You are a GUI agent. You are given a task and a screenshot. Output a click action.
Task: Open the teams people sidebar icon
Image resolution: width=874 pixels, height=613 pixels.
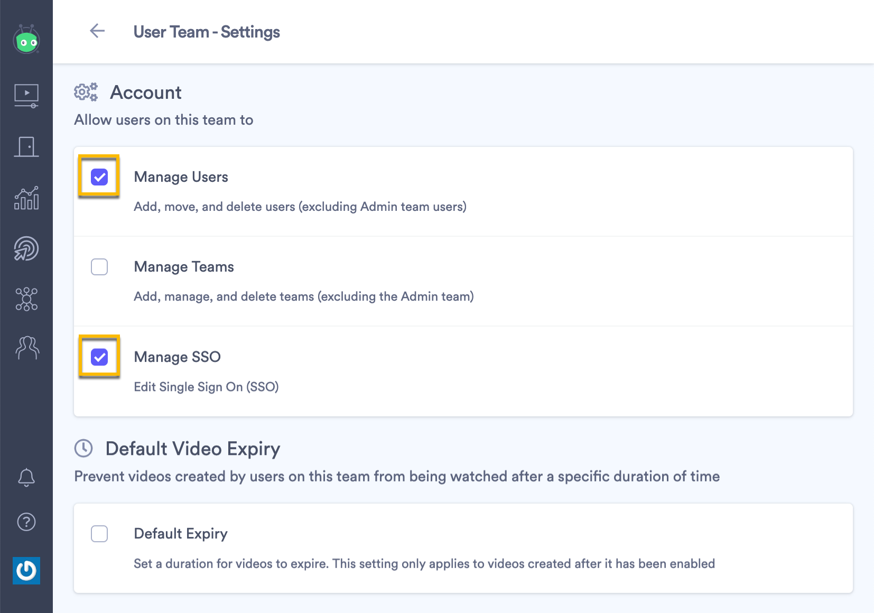27,348
